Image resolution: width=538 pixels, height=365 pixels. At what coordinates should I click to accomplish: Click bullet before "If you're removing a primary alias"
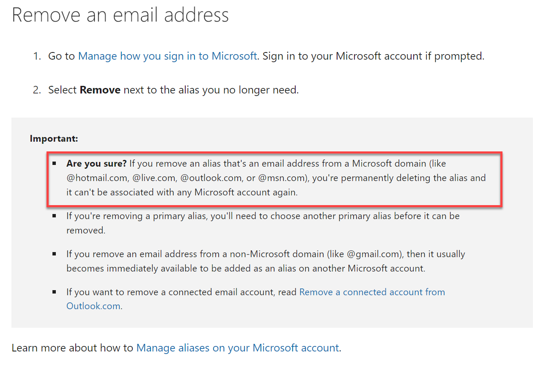54,216
